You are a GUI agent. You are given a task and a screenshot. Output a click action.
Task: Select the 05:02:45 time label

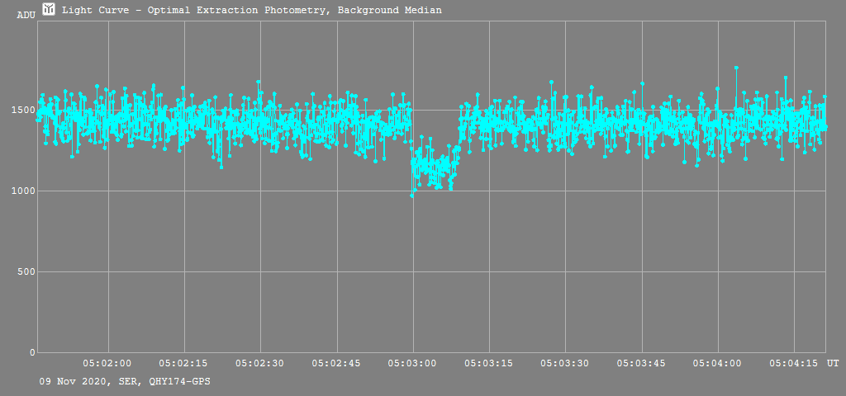pos(336,363)
